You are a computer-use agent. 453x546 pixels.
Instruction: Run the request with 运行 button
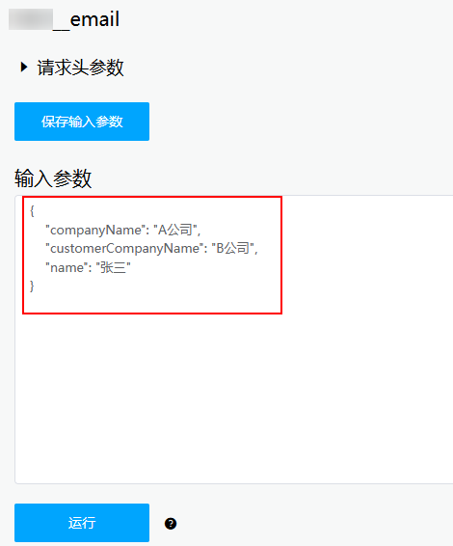pyautogui.click(x=82, y=523)
